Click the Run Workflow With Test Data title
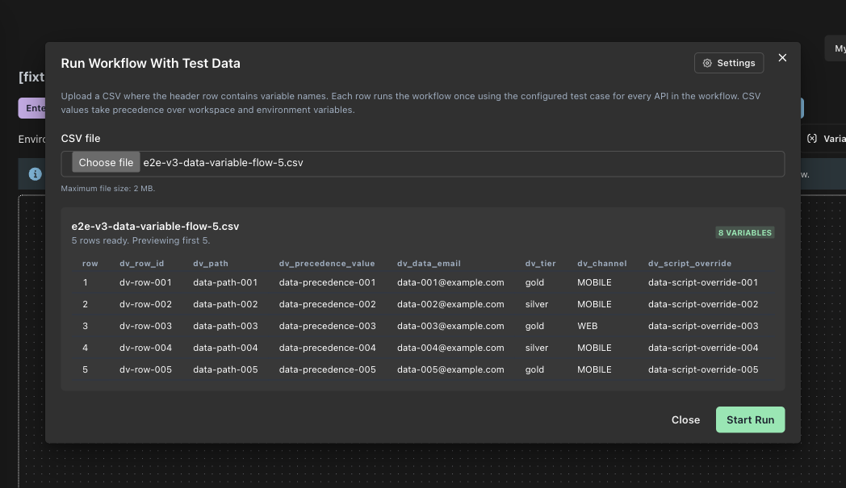 coord(150,63)
